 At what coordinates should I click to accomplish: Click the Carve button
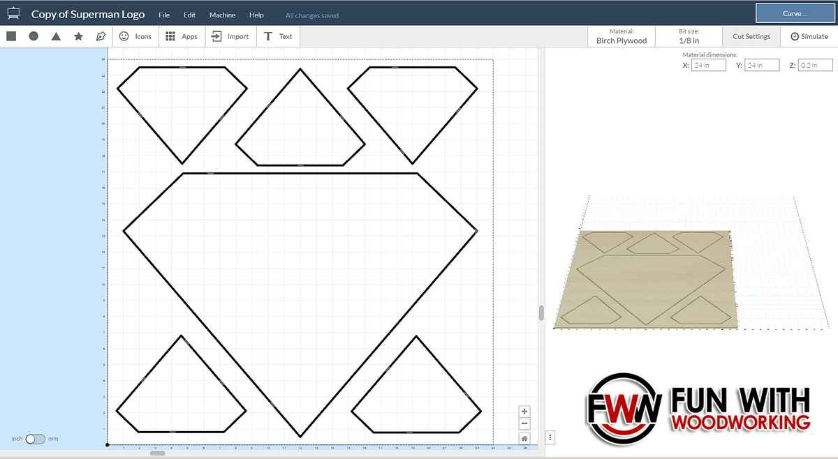tap(795, 13)
